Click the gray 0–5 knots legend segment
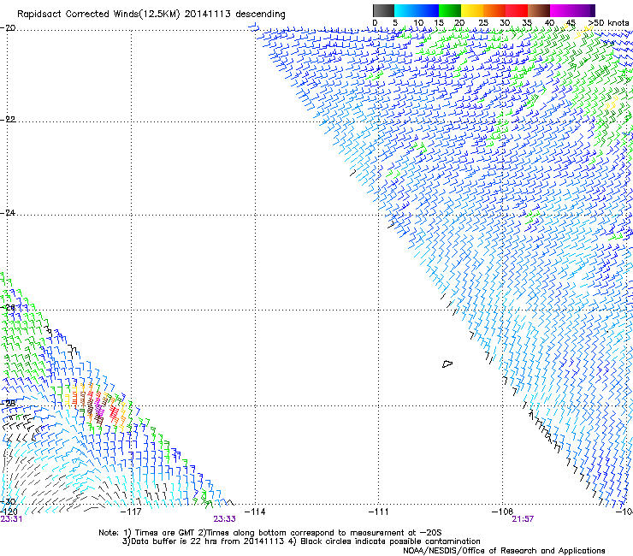 [383, 10]
